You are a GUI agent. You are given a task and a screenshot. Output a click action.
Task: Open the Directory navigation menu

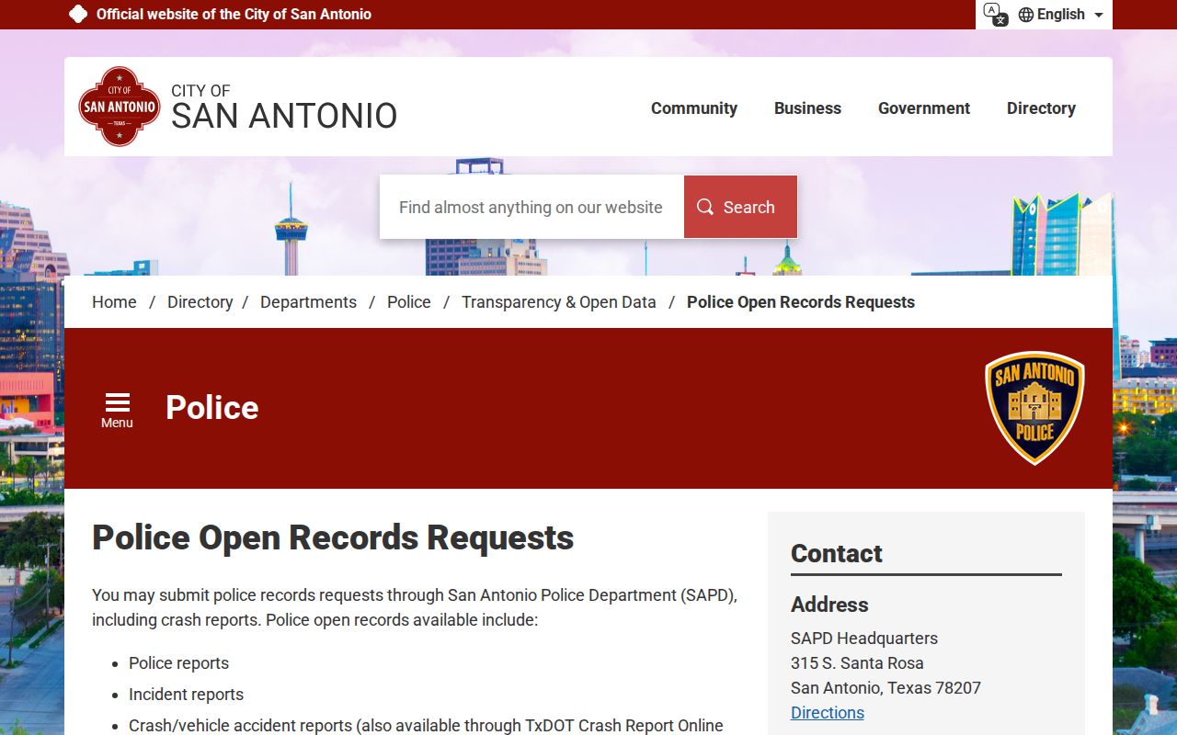click(1041, 107)
